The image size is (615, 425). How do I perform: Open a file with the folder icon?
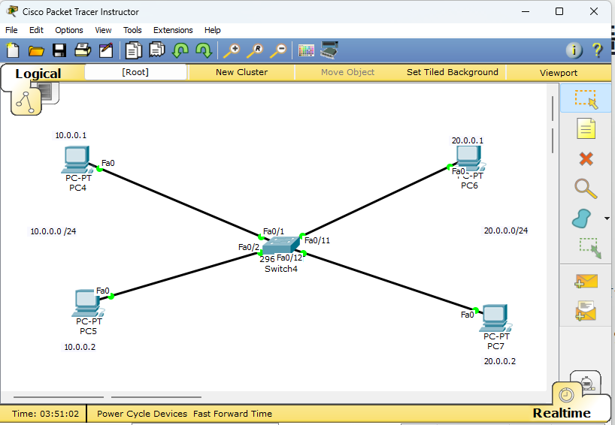(x=36, y=51)
